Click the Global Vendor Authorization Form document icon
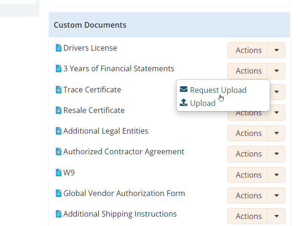The height and width of the screenshot is (226, 298). [x=58, y=193]
